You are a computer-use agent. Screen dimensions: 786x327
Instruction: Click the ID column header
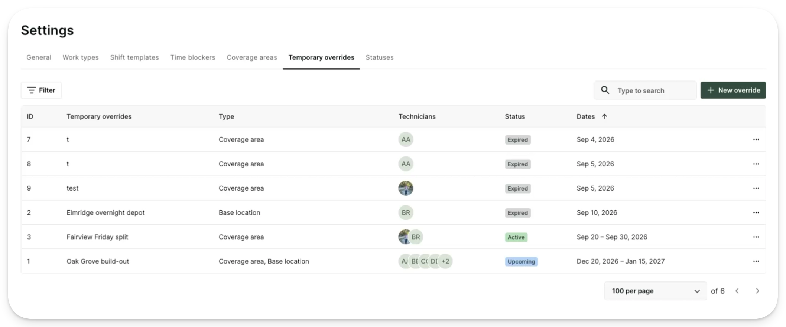click(x=30, y=116)
